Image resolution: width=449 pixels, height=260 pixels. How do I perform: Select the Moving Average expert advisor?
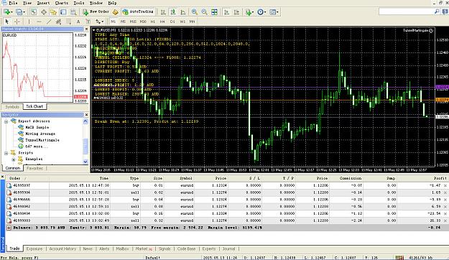(x=40, y=134)
